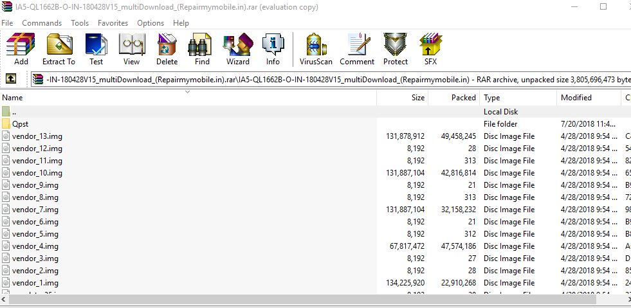Select vendor_13.img file
Viewport: 631px width, 308px height.
[37, 136]
